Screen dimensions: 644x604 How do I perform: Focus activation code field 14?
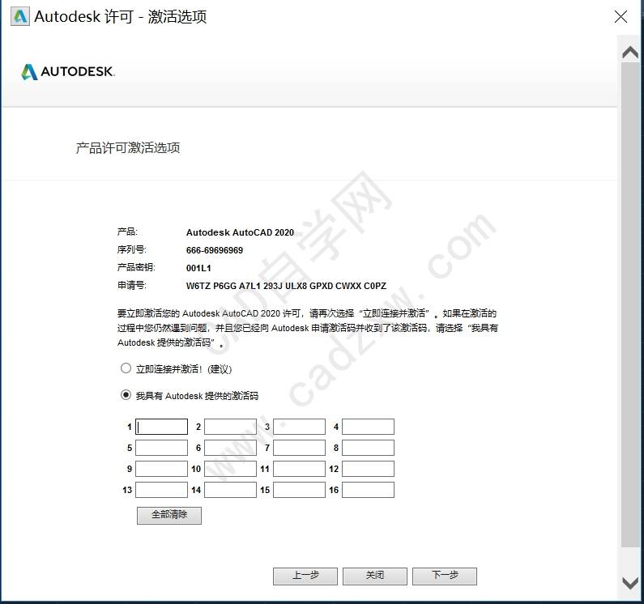(230, 490)
